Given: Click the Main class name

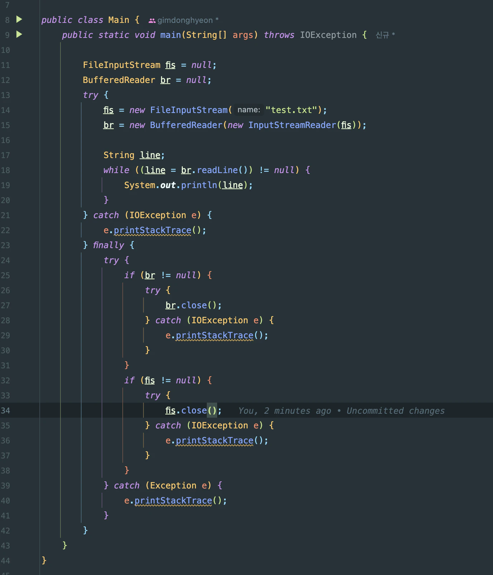Looking at the screenshot, I should [x=119, y=20].
